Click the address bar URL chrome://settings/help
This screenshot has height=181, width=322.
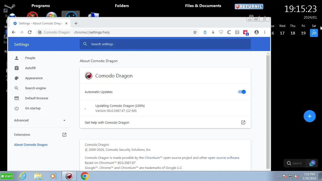92,32
